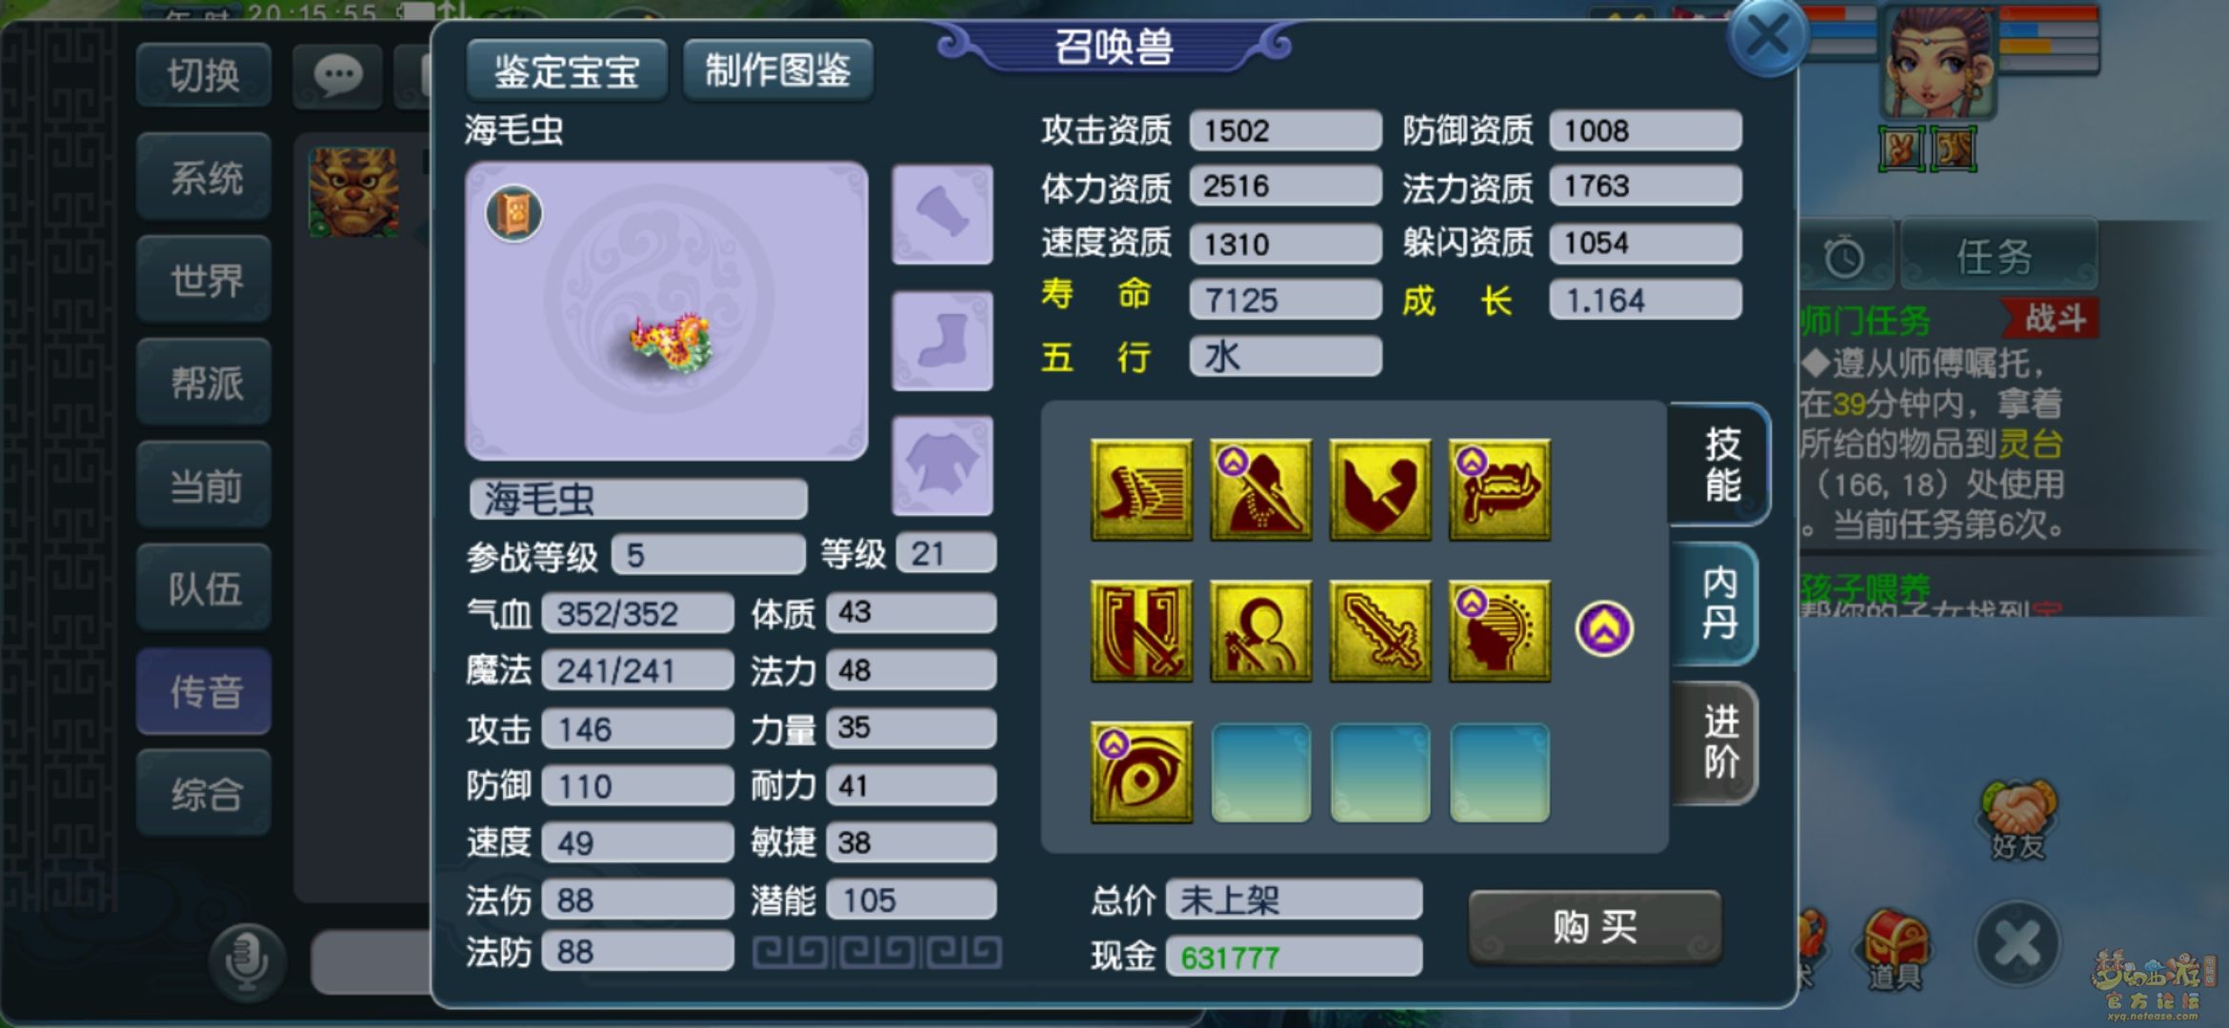Click the 海毛虫 name field

638,499
